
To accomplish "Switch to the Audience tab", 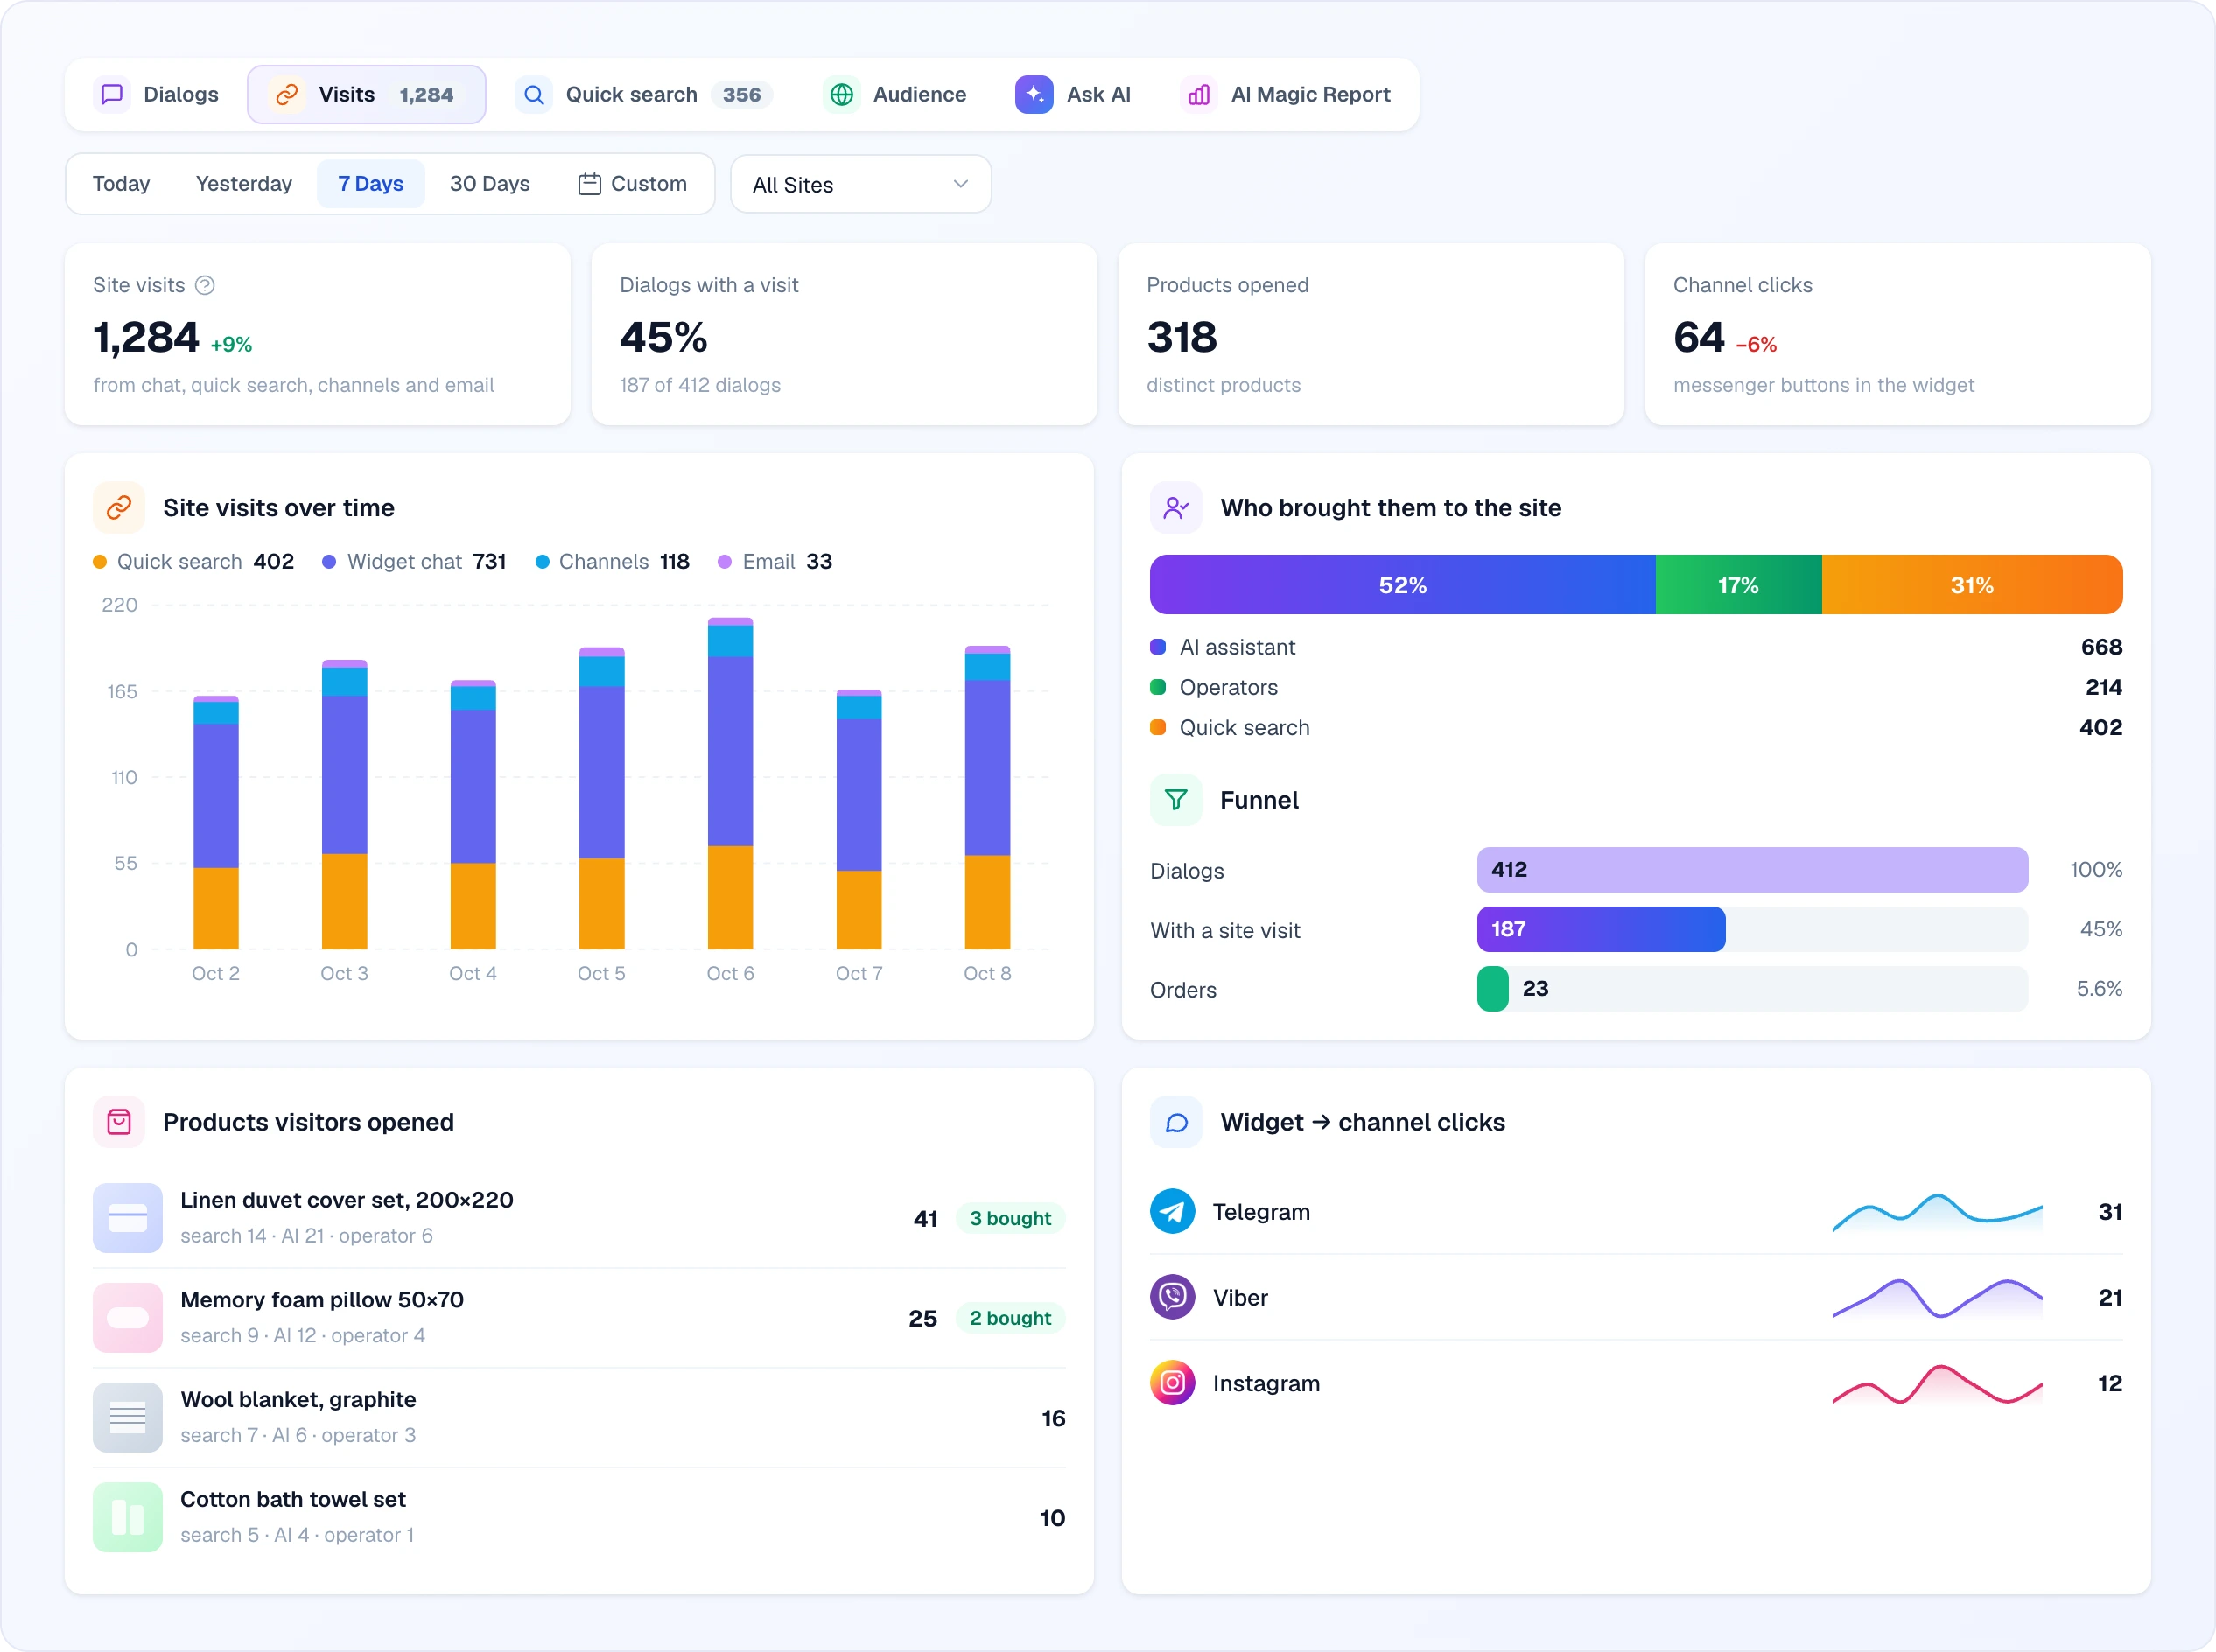I will click(x=895, y=94).
